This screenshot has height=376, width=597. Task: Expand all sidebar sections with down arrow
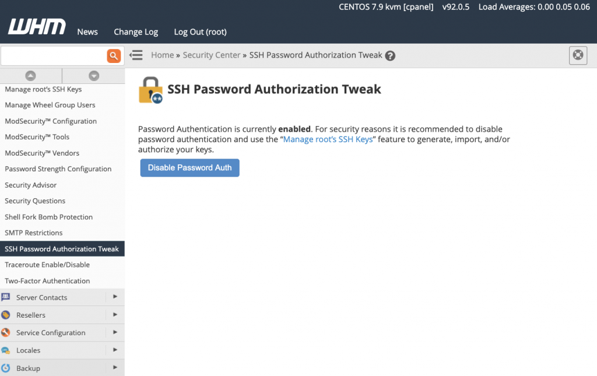93,76
